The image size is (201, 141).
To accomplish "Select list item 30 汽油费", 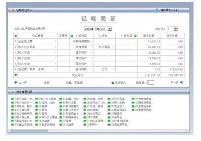I will pyautogui.click(x=92, y=117).
